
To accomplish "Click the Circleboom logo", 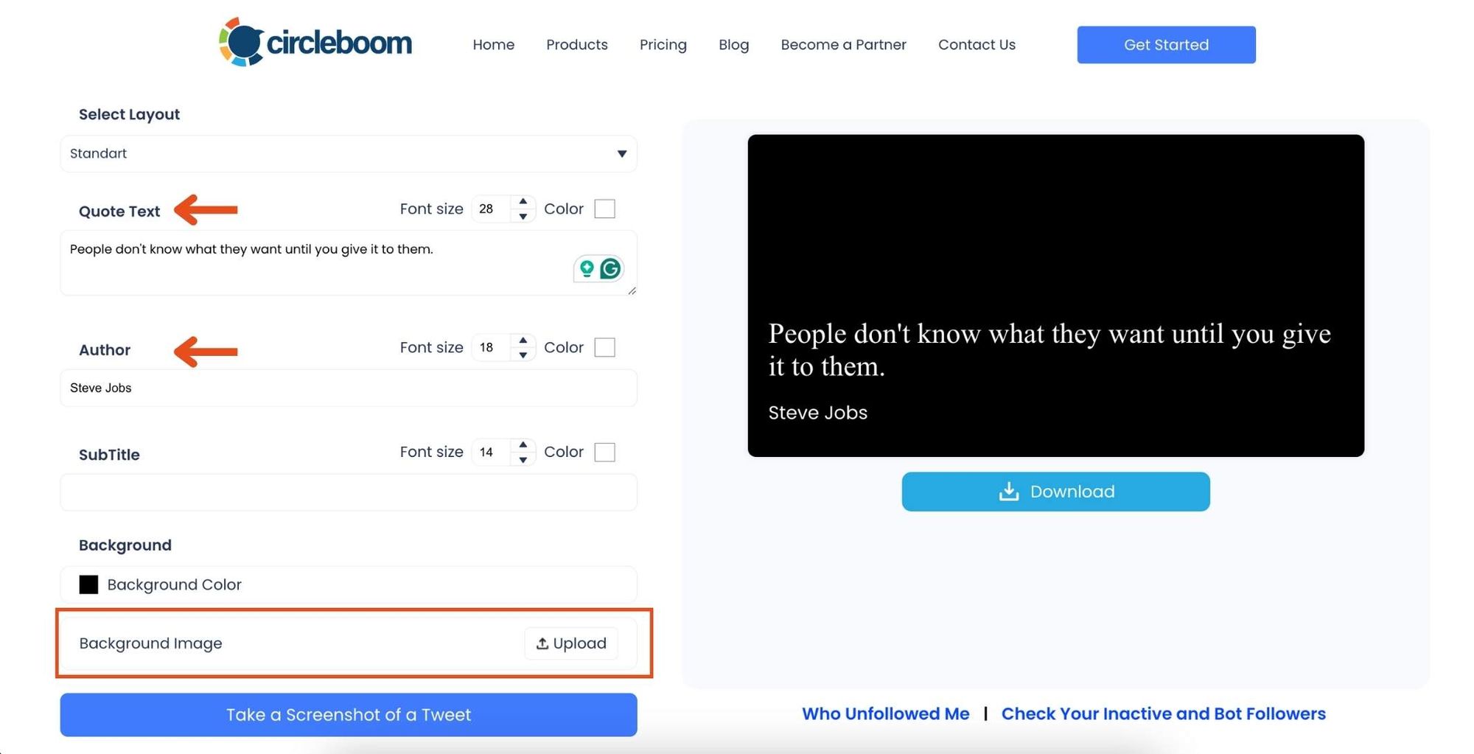I will coord(315,42).
